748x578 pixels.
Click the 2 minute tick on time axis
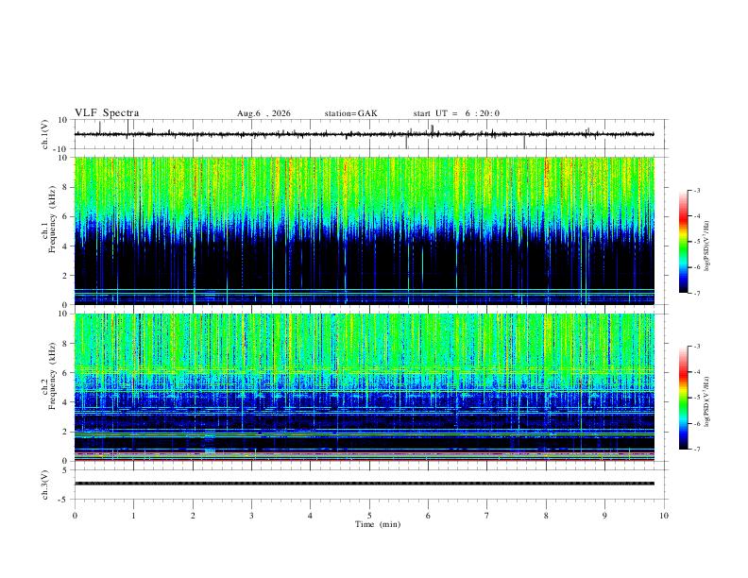click(x=193, y=516)
